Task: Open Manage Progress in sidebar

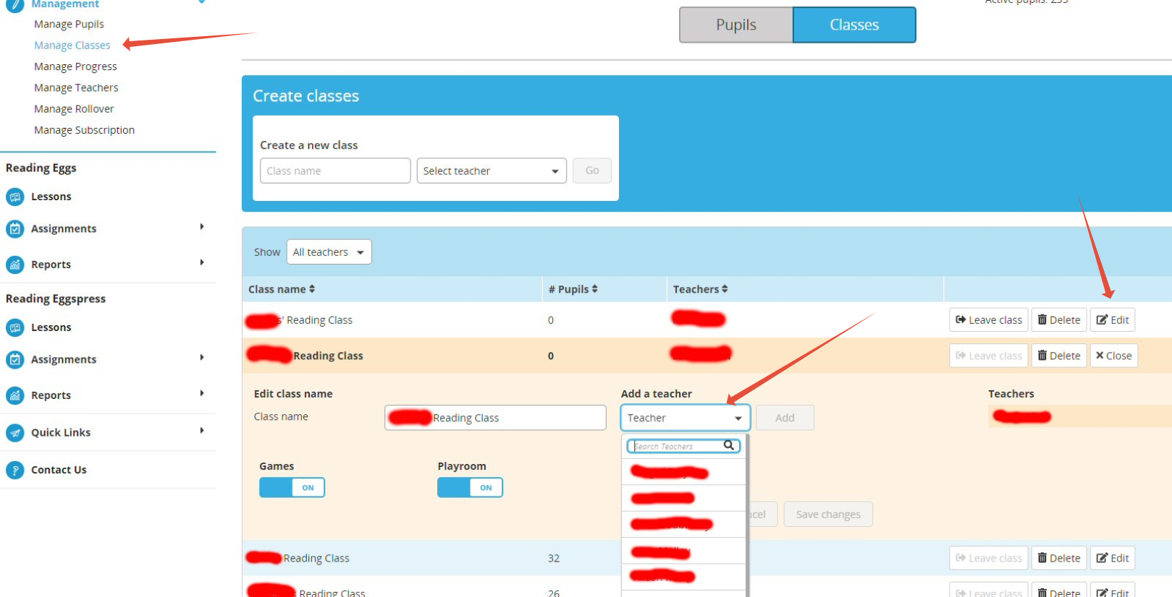Action: click(x=75, y=66)
